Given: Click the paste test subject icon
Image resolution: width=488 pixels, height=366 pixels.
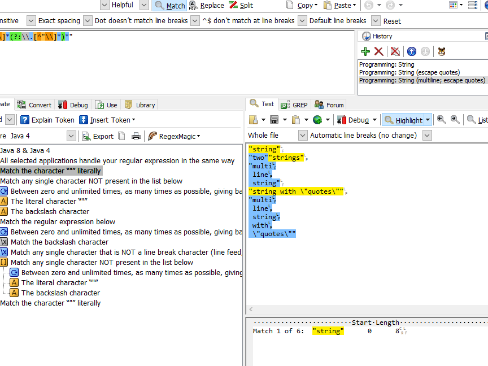Looking at the screenshot, I should coord(295,120).
